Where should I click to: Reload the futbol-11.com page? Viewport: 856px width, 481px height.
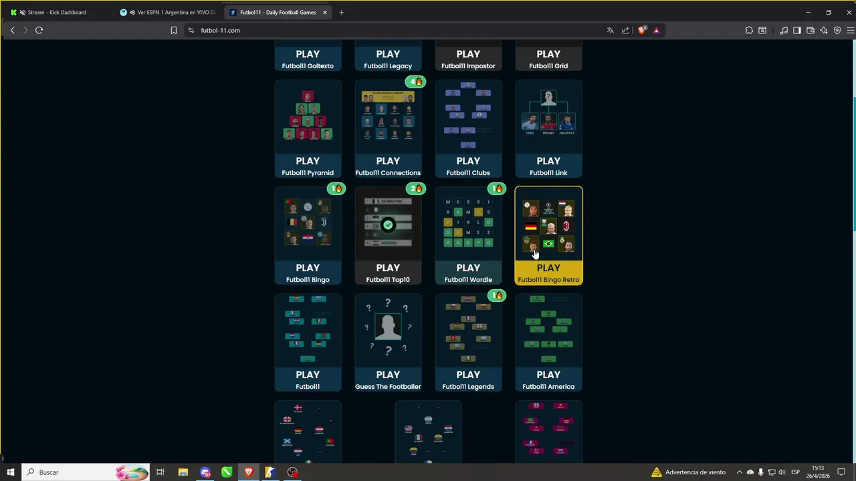(x=39, y=30)
